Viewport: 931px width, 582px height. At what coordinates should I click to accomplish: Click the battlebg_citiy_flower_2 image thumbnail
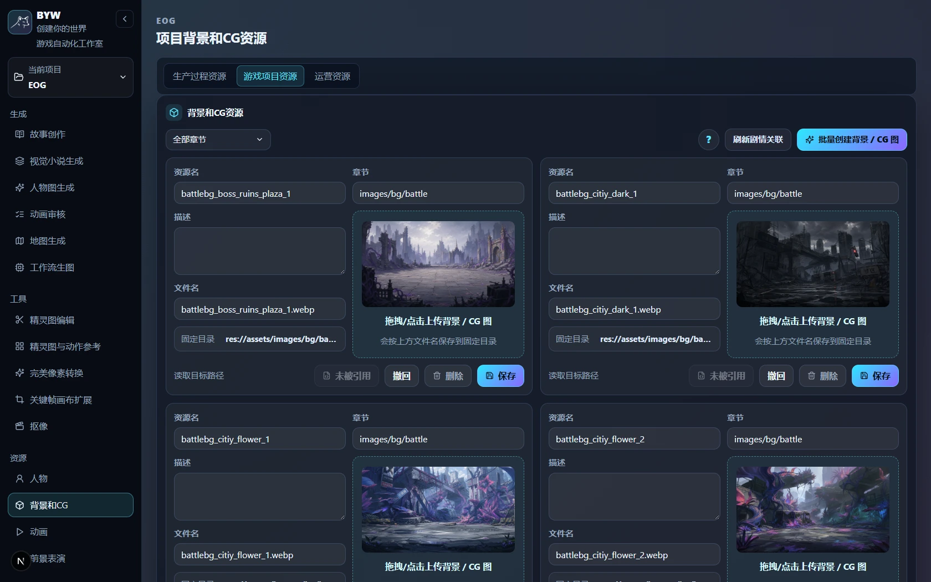coord(813,510)
